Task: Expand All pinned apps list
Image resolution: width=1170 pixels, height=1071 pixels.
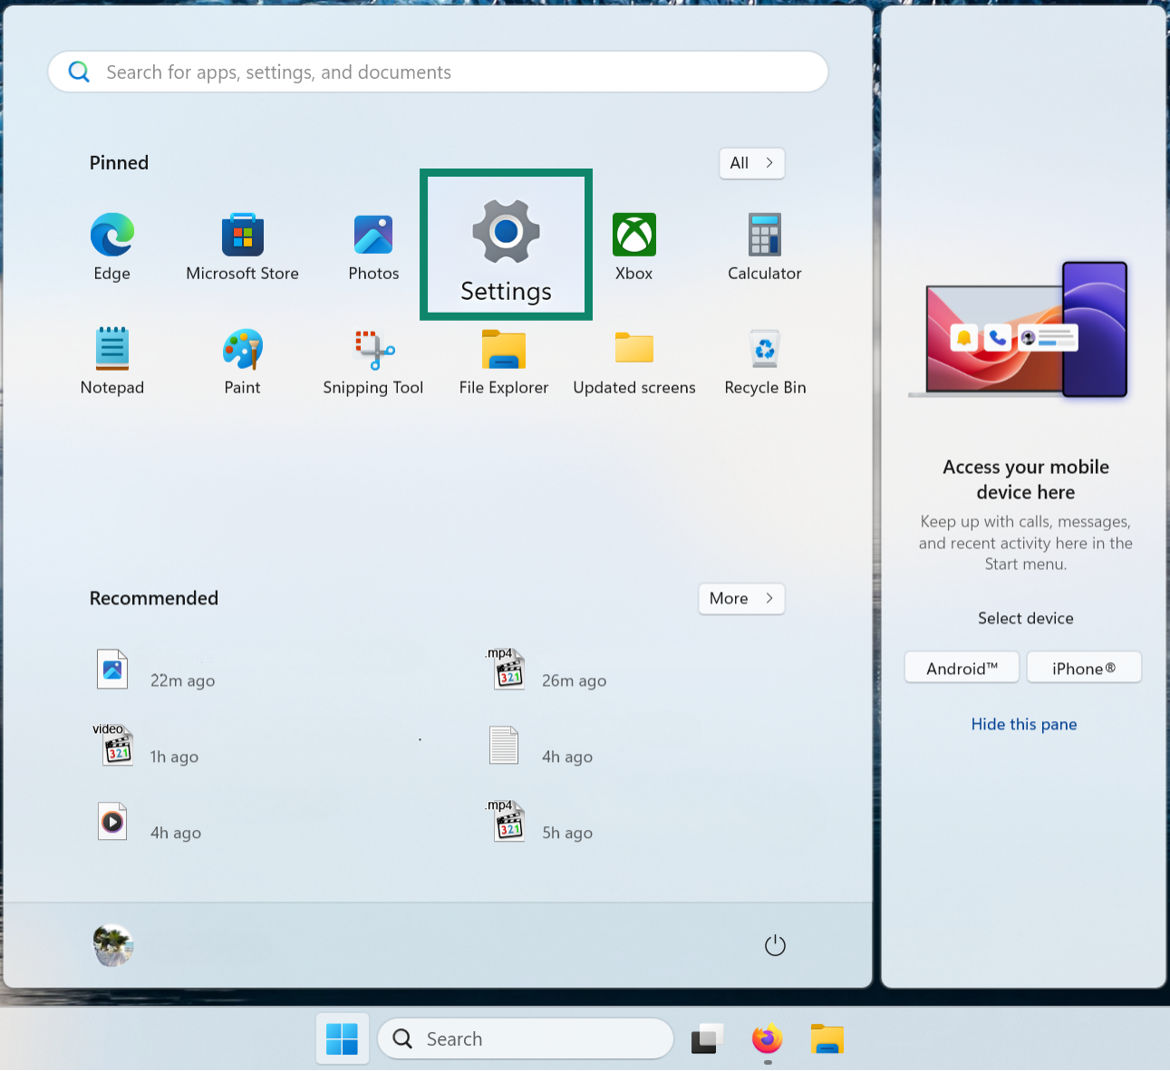Action: 751,163
